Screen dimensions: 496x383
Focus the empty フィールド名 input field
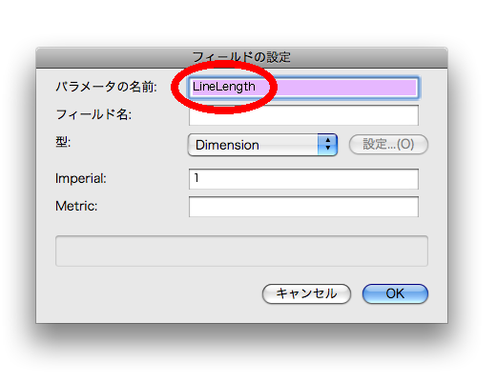pyautogui.click(x=303, y=115)
